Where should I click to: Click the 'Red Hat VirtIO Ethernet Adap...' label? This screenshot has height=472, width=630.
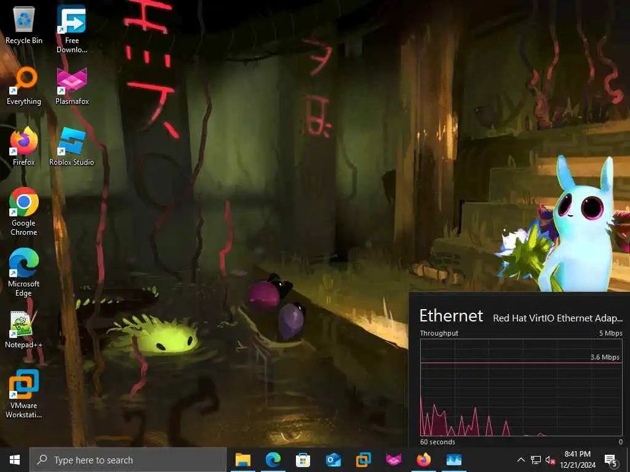click(557, 318)
